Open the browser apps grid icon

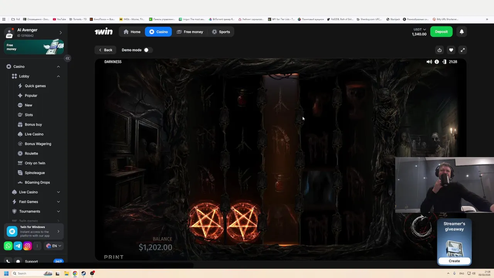coord(4,19)
